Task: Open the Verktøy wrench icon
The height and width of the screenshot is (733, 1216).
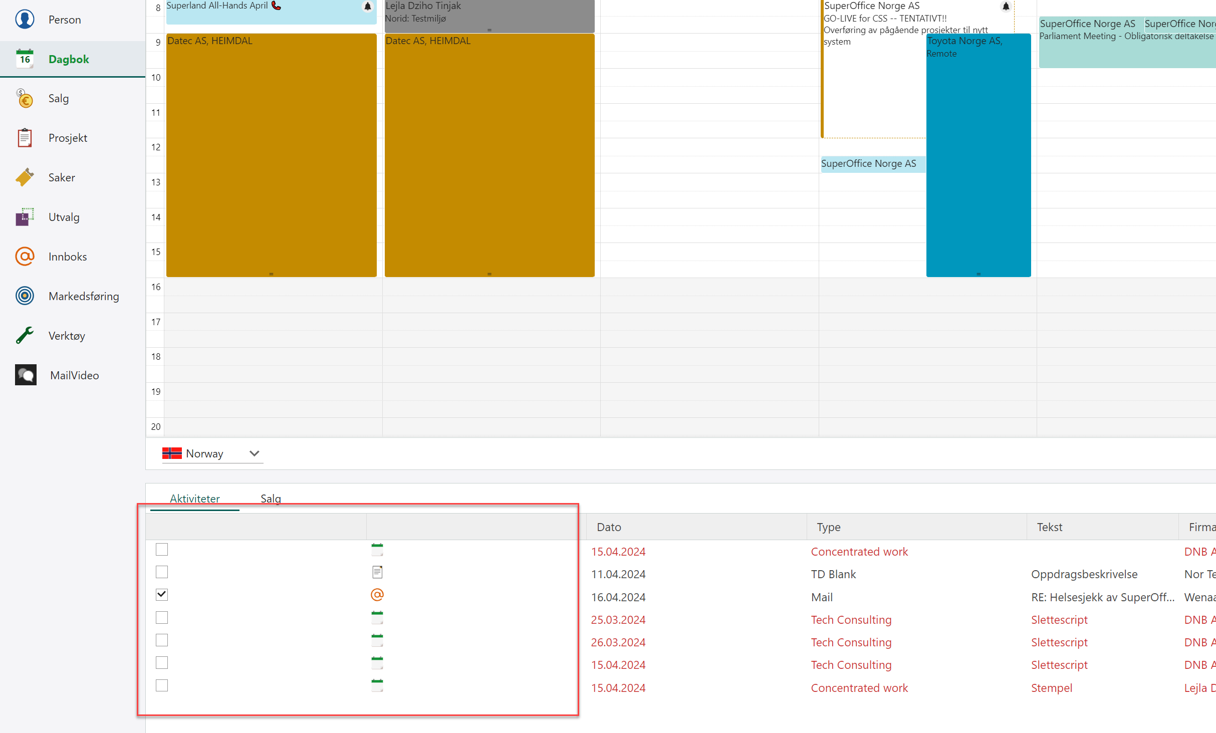Action: pyautogui.click(x=25, y=336)
